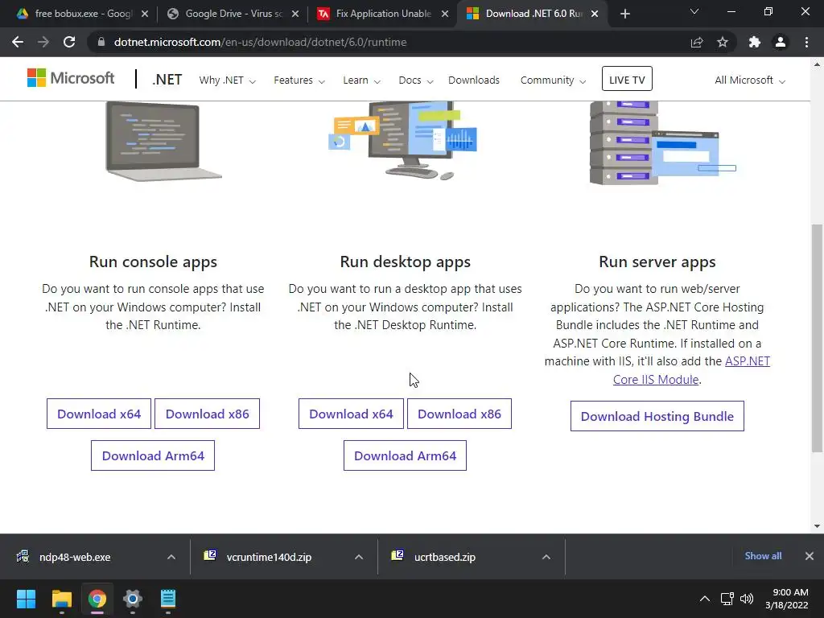Click the scrollbar down arrow
Viewport: 824px width, 618px height.
818,526
